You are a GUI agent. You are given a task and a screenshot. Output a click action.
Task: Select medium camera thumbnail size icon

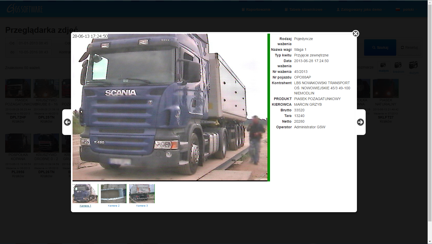(x=398, y=65)
